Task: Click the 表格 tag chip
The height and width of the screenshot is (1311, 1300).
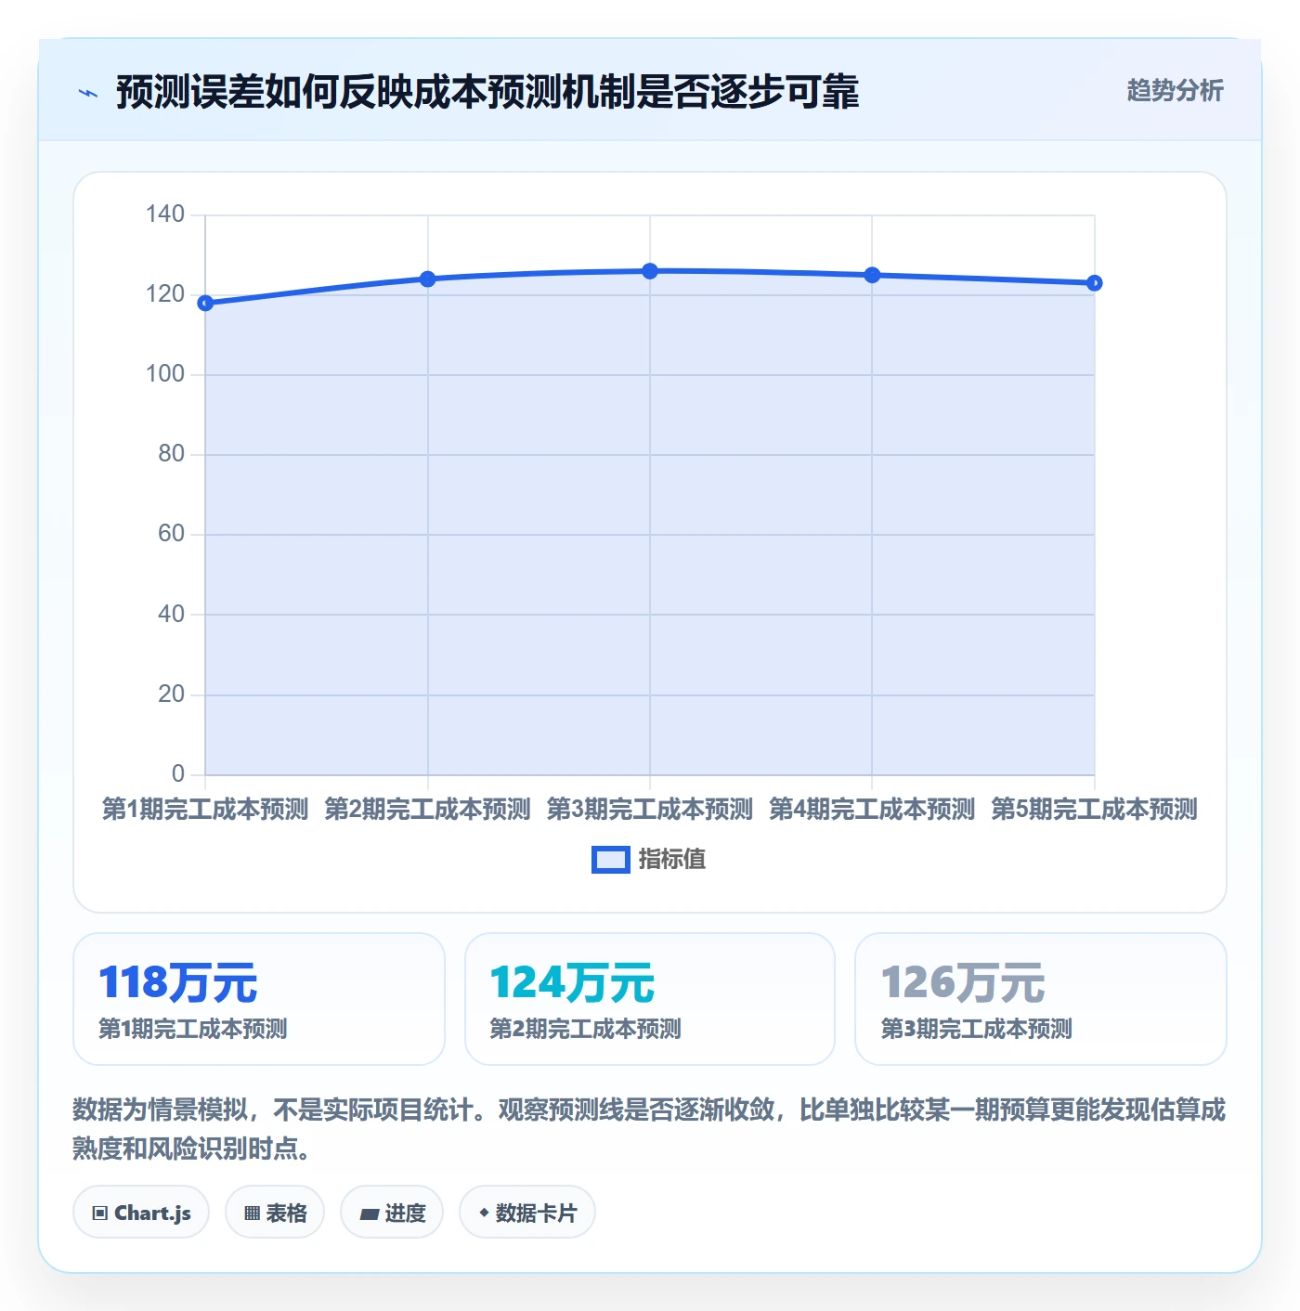Action: (x=275, y=1212)
